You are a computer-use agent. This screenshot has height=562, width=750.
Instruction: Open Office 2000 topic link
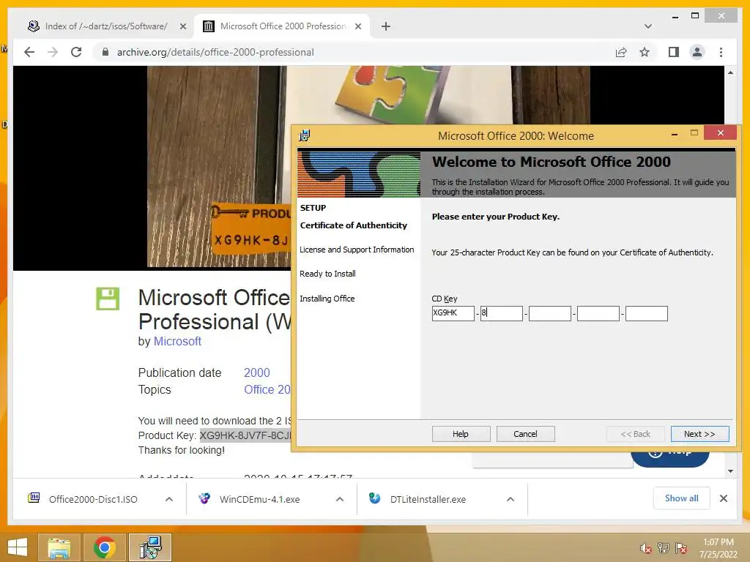pyautogui.click(x=267, y=389)
